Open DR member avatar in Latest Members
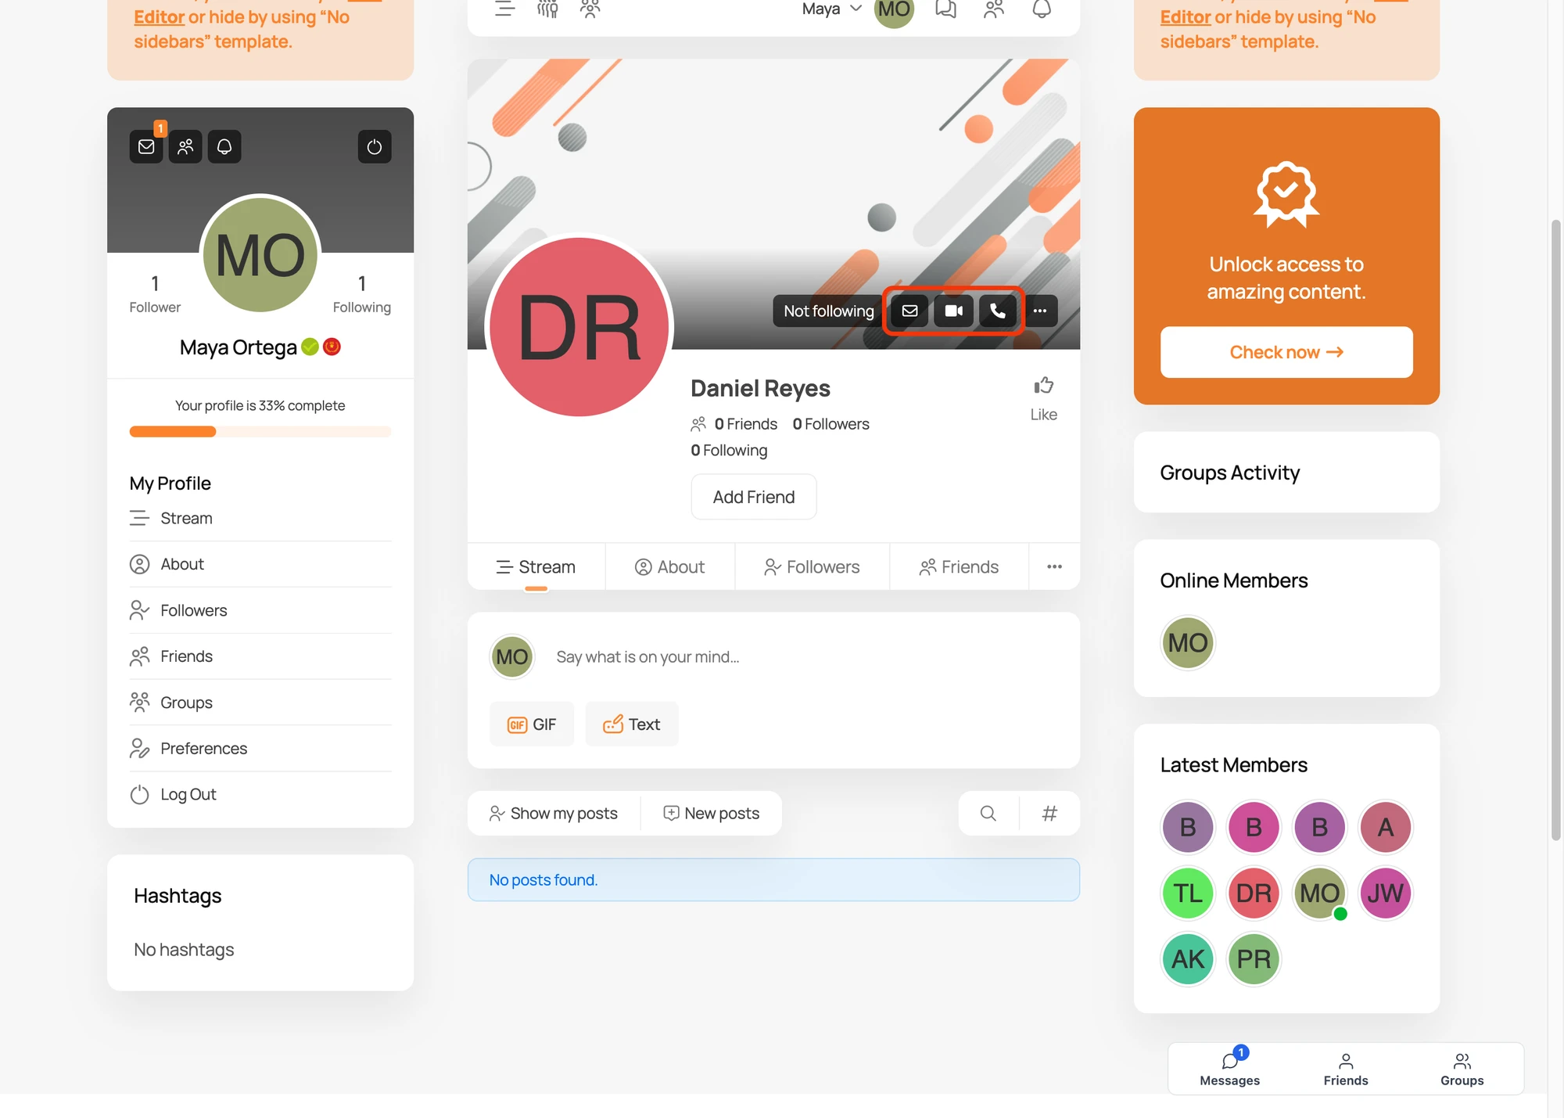Viewport: 1564px width, 1118px height. (x=1254, y=893)
